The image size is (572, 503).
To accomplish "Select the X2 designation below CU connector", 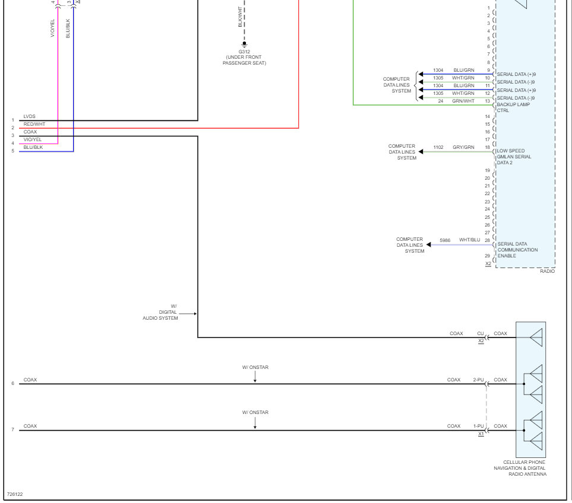I will pyautogui.click(x=481, y=341).
